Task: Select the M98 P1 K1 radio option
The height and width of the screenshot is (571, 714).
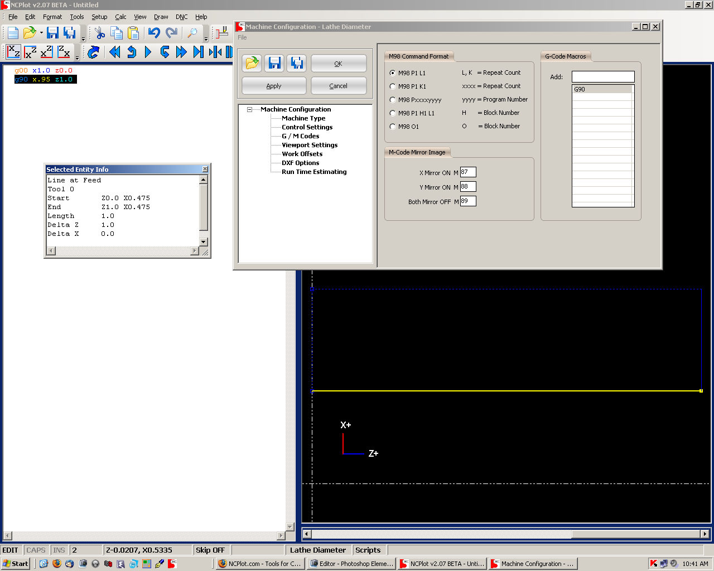Action: 393,86
